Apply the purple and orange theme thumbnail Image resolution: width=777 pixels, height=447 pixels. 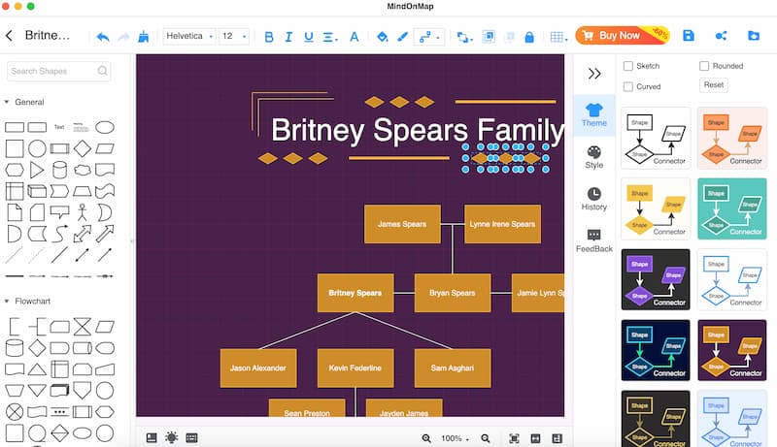732,350
